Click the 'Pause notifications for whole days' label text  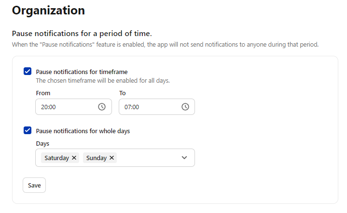[x=83, y=131]
